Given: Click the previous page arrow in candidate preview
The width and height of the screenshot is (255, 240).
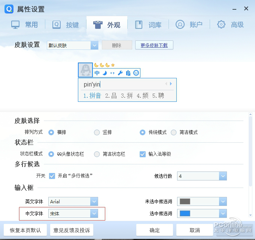Looking at the screenshot, I should click(x=166, y=84).
